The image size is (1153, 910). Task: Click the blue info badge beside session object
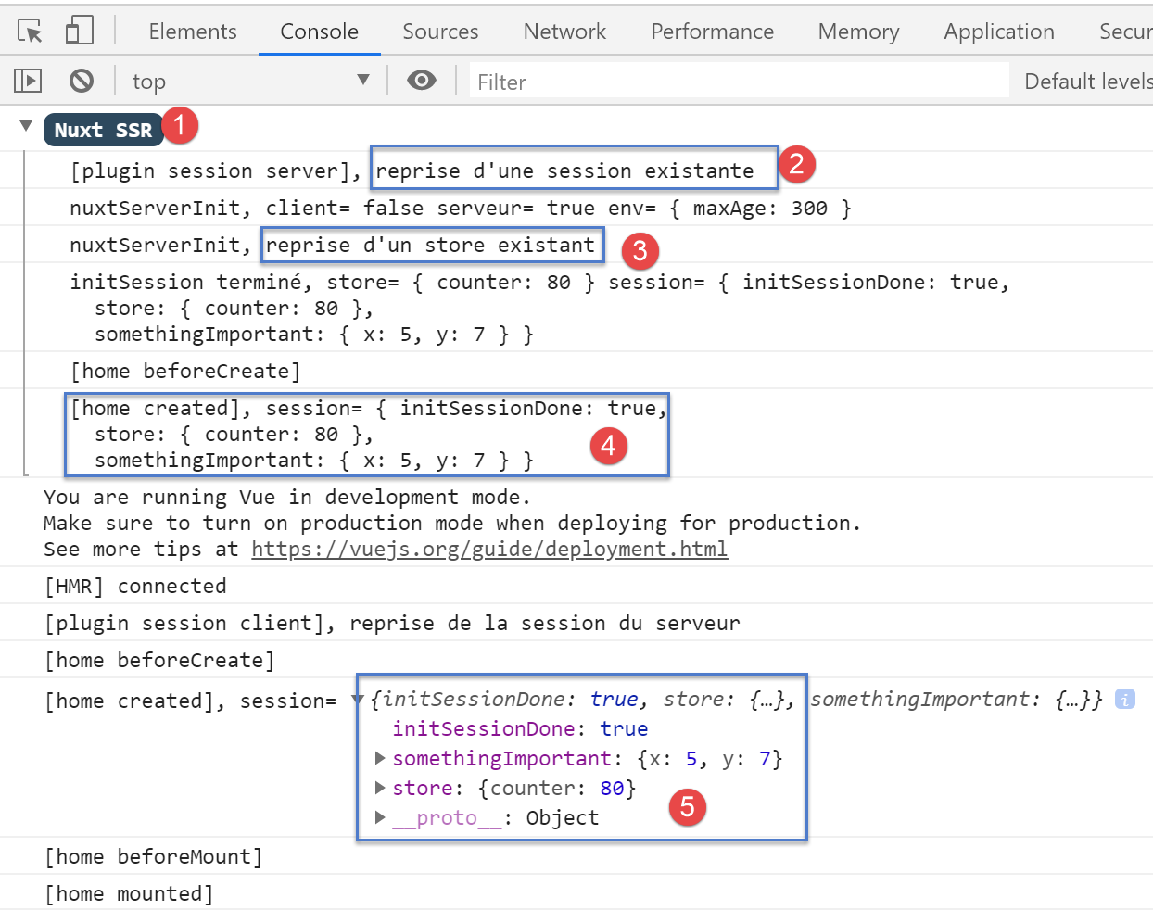1124,700
